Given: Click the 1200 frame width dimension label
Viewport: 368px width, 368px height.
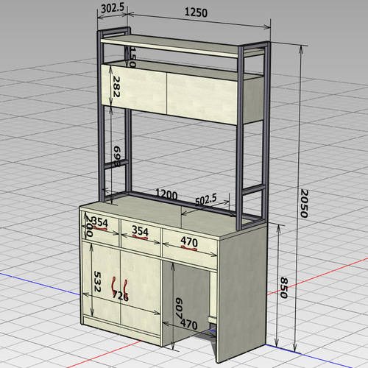Looking at the screenshot, I should tap(166, 194).
